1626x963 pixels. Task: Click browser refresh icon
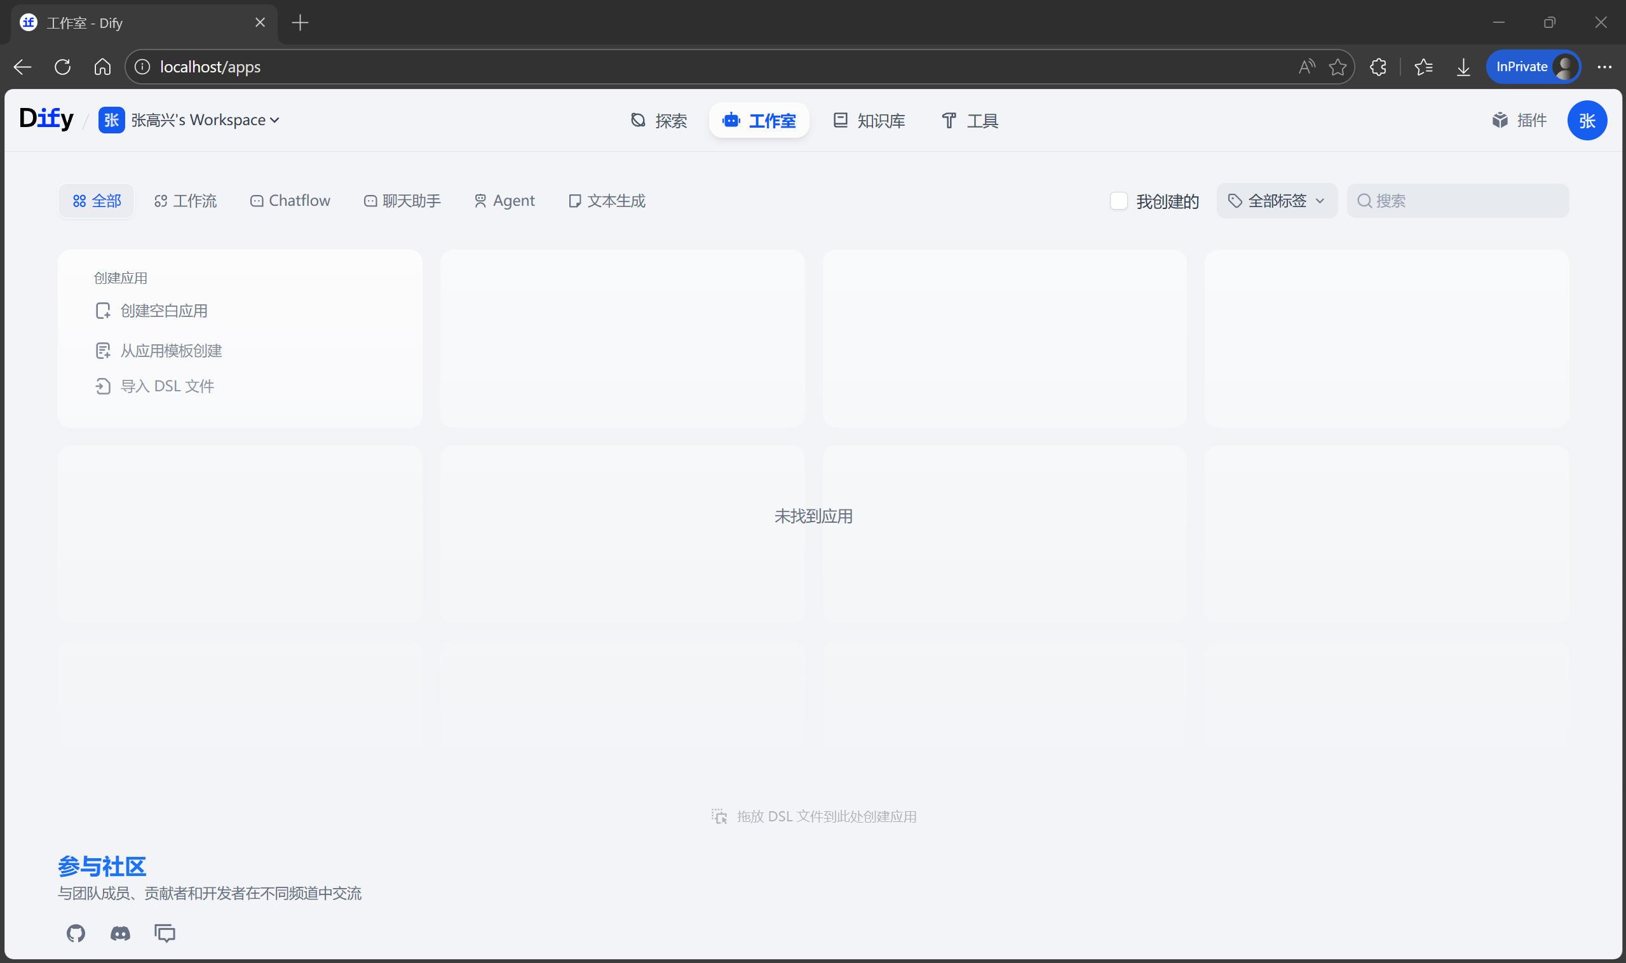(63, 67)
